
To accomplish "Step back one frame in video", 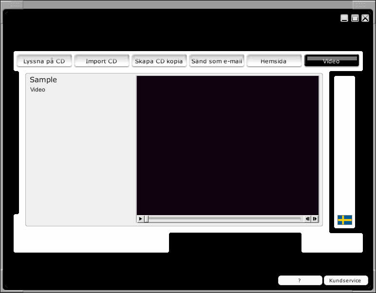I will [308, 219].
